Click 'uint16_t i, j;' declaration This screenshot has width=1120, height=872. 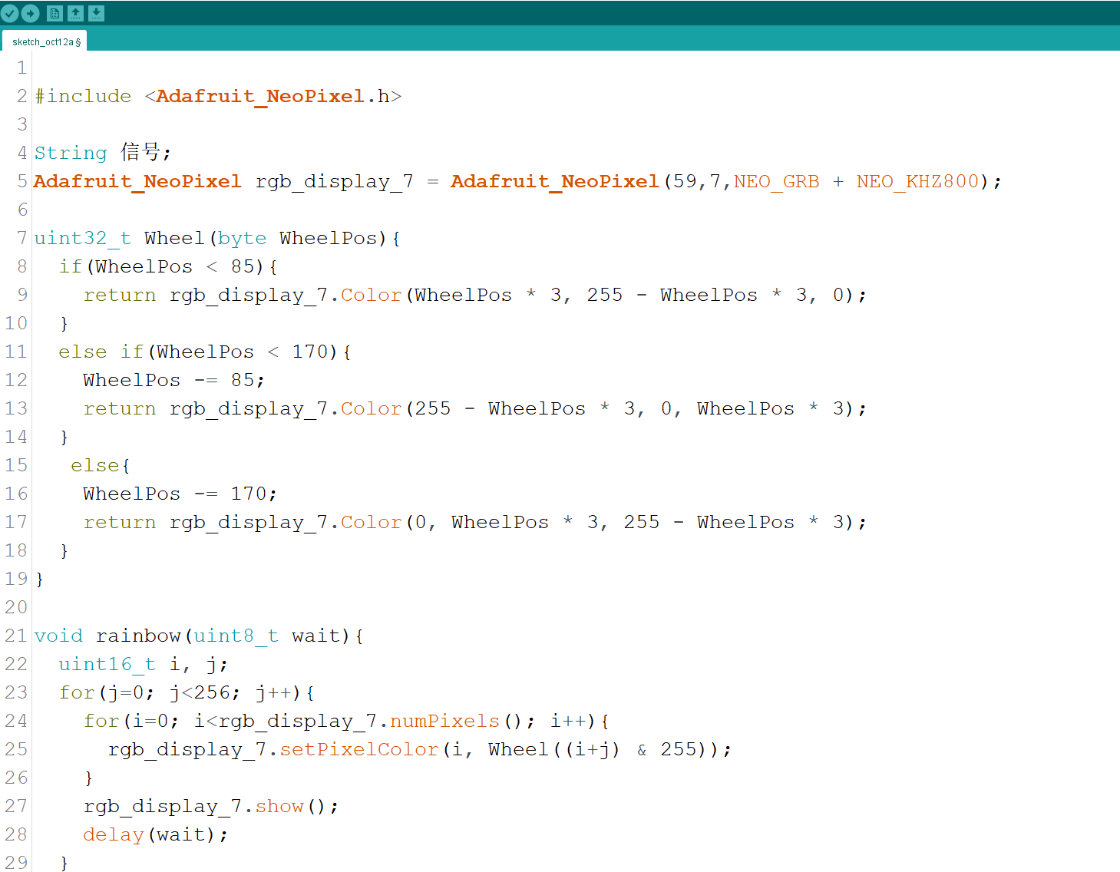coord(144,664)
